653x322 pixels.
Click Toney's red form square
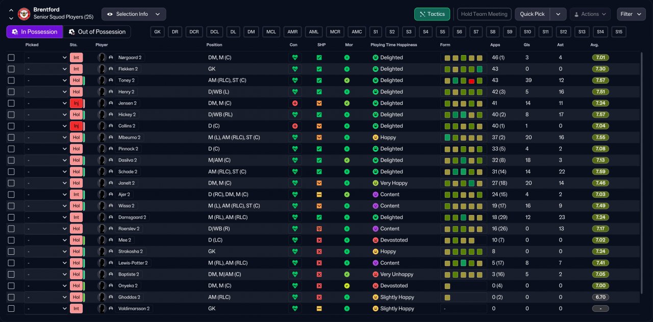point(471,81)
